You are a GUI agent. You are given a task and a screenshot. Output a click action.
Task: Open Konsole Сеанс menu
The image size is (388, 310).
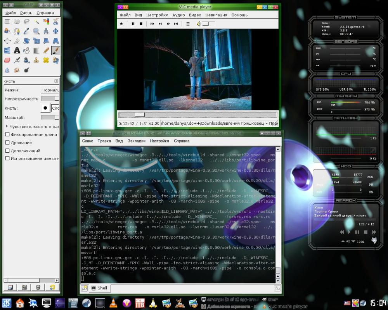pos(88,141)
